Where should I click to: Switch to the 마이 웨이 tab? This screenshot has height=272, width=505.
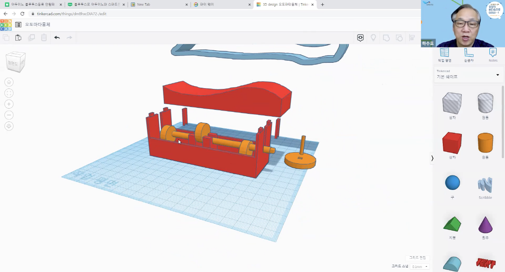pyautogui.click(x=222, y=4)
